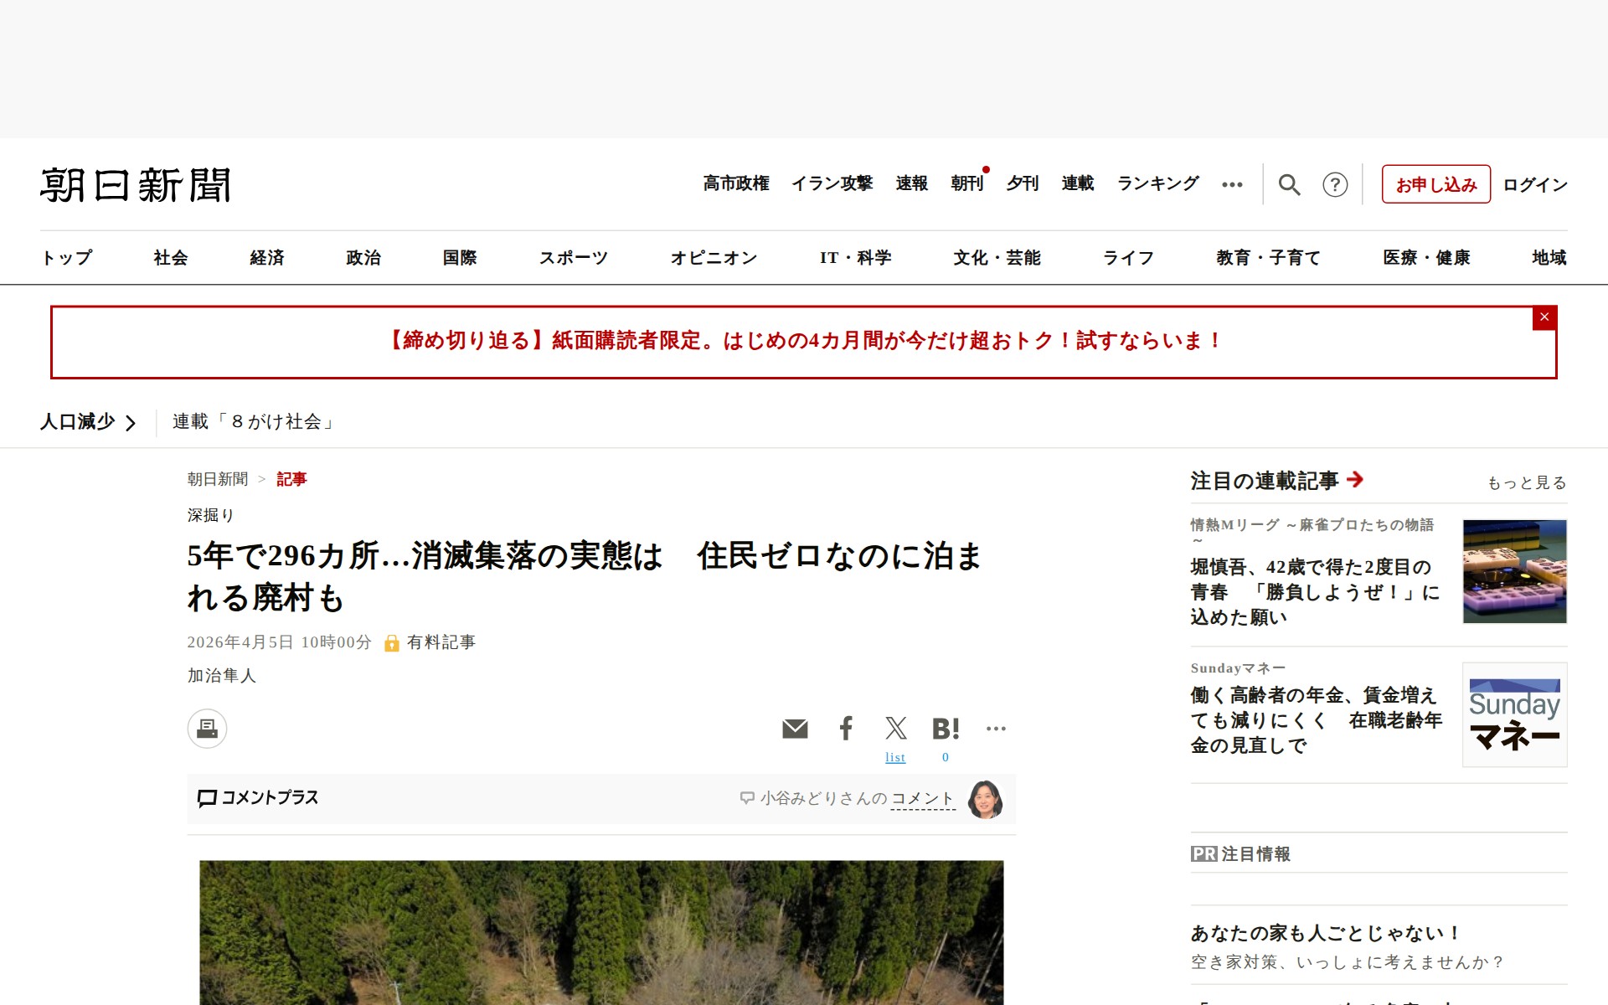Bookmark article with Hatena B! icon
Screen dimensions: 1608x1005
point(946,729)
